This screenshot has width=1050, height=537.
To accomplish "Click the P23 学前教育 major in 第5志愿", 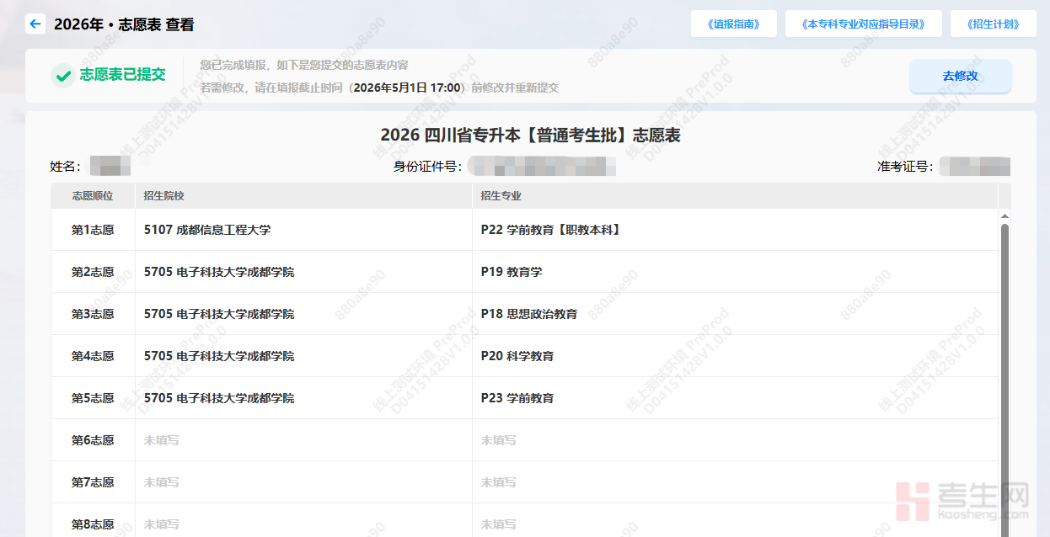I will click(517, 398).
